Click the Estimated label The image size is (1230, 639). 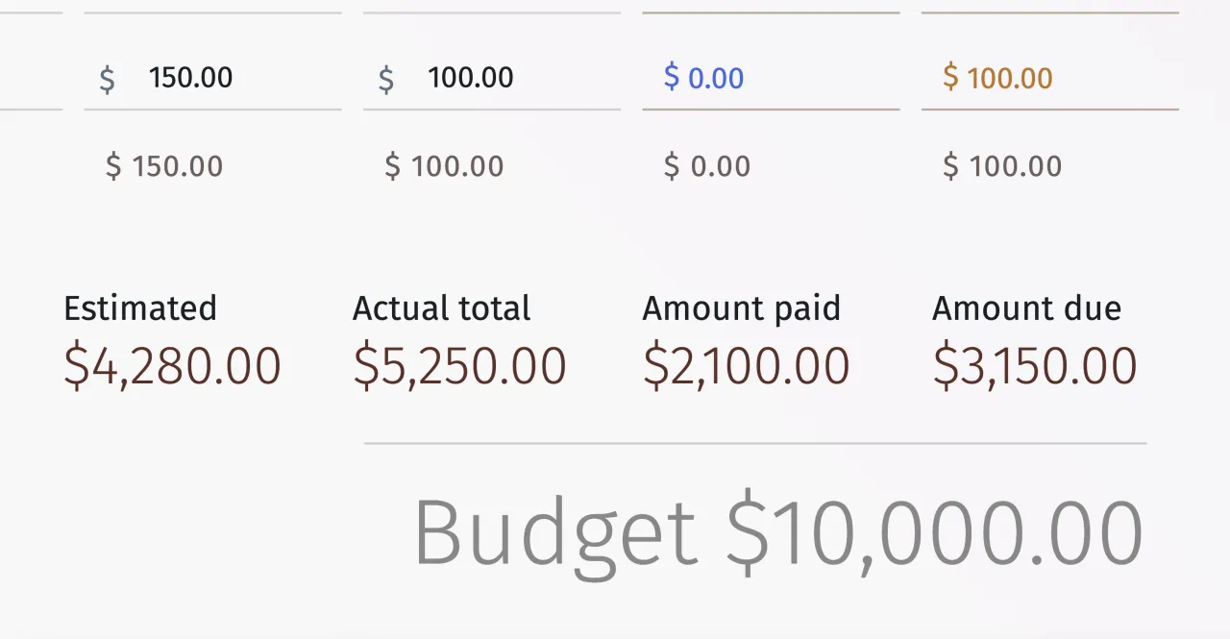pyautogui.click(x=140, y=308)
